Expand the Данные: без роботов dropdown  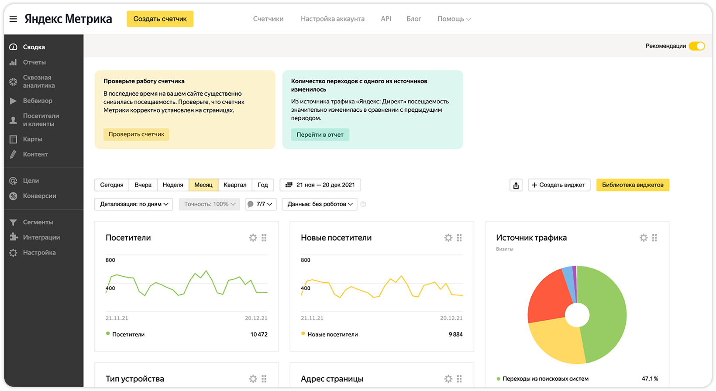coord(320,204)
